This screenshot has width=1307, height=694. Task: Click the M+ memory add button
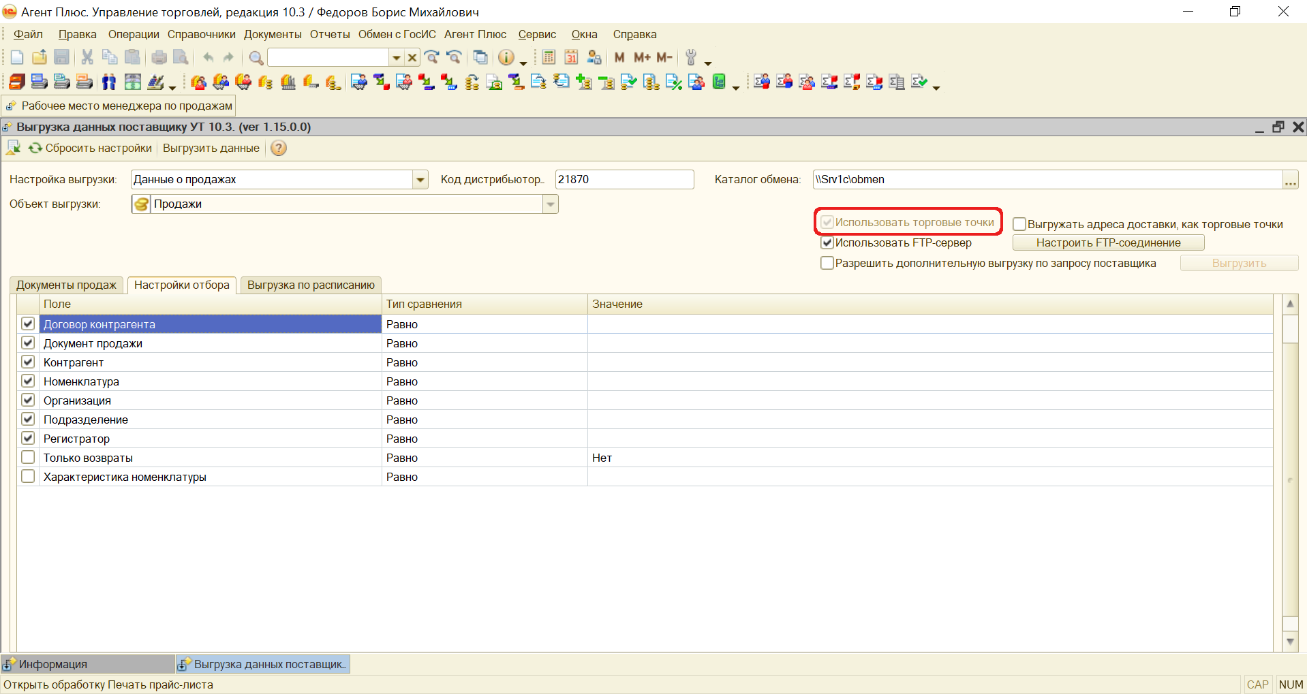point(642,58)
